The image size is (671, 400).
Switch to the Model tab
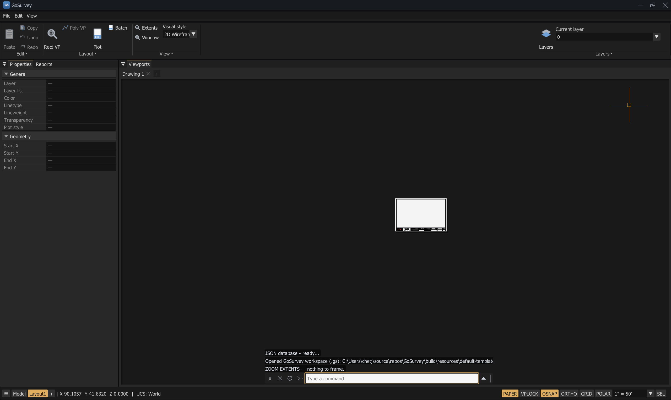pos(19,393)
